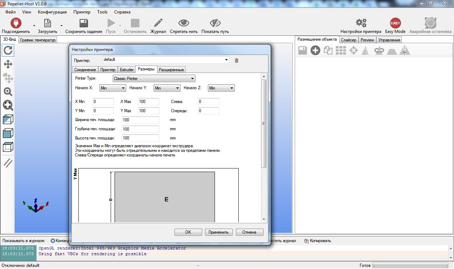Select the move view cross-arrows tool
This screenshot has height=269, width=454.
8,64
